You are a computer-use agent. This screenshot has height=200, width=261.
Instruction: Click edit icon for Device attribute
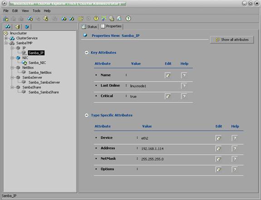pos(218,138)
